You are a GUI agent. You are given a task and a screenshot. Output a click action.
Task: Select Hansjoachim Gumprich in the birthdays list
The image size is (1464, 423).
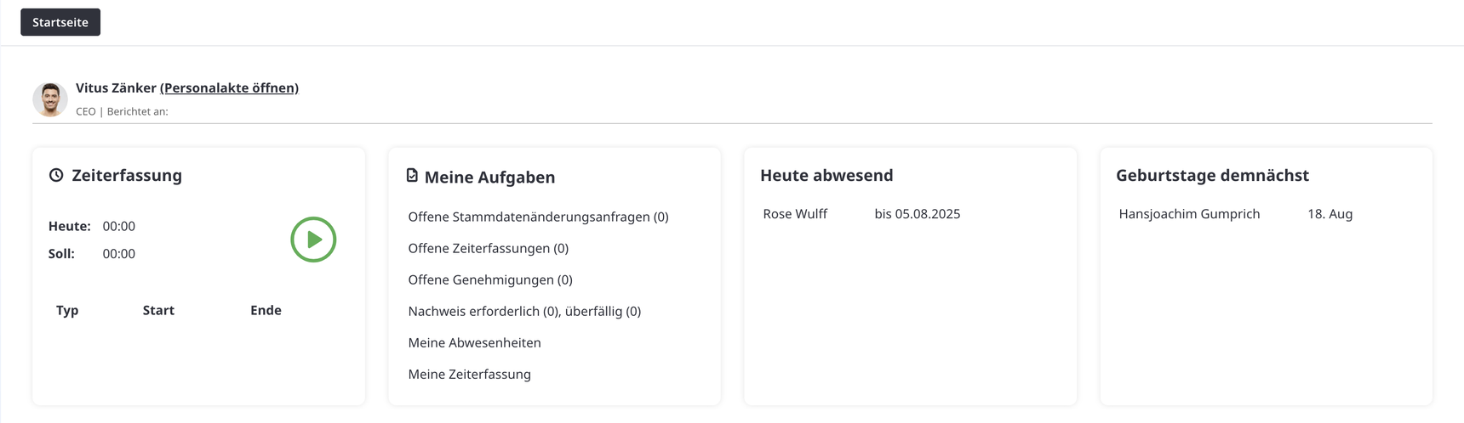coord(1189,214)
